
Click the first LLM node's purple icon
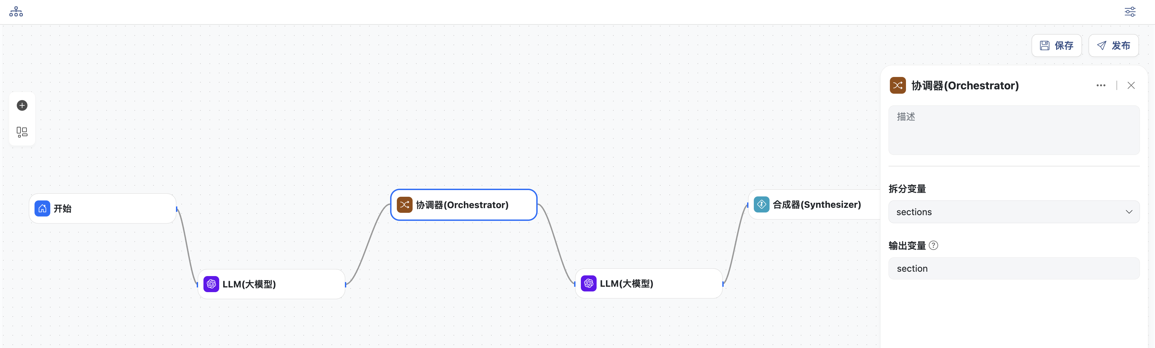point(211,284)
